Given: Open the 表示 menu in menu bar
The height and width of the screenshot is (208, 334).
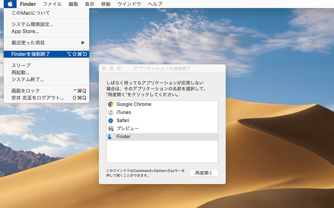Looking at the screenshot, I should pos(89,4).
